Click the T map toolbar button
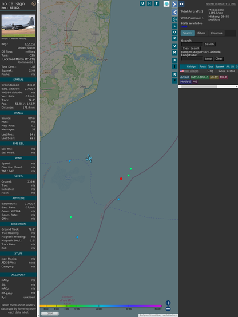The width and height of the screenshot is (238, 317). 156,3
